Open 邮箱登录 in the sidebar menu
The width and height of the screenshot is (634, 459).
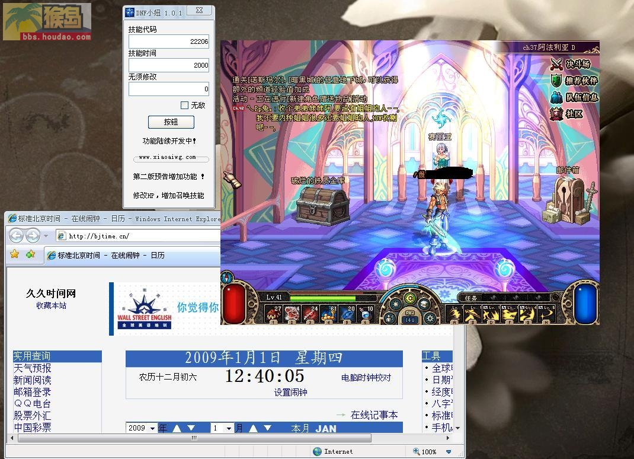(33, 392)
